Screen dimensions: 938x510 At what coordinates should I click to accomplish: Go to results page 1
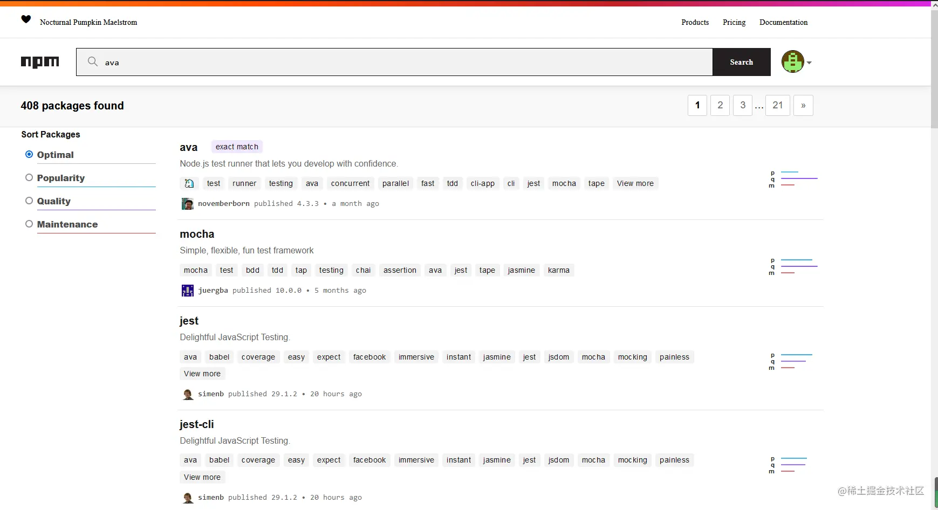point(697,105)
